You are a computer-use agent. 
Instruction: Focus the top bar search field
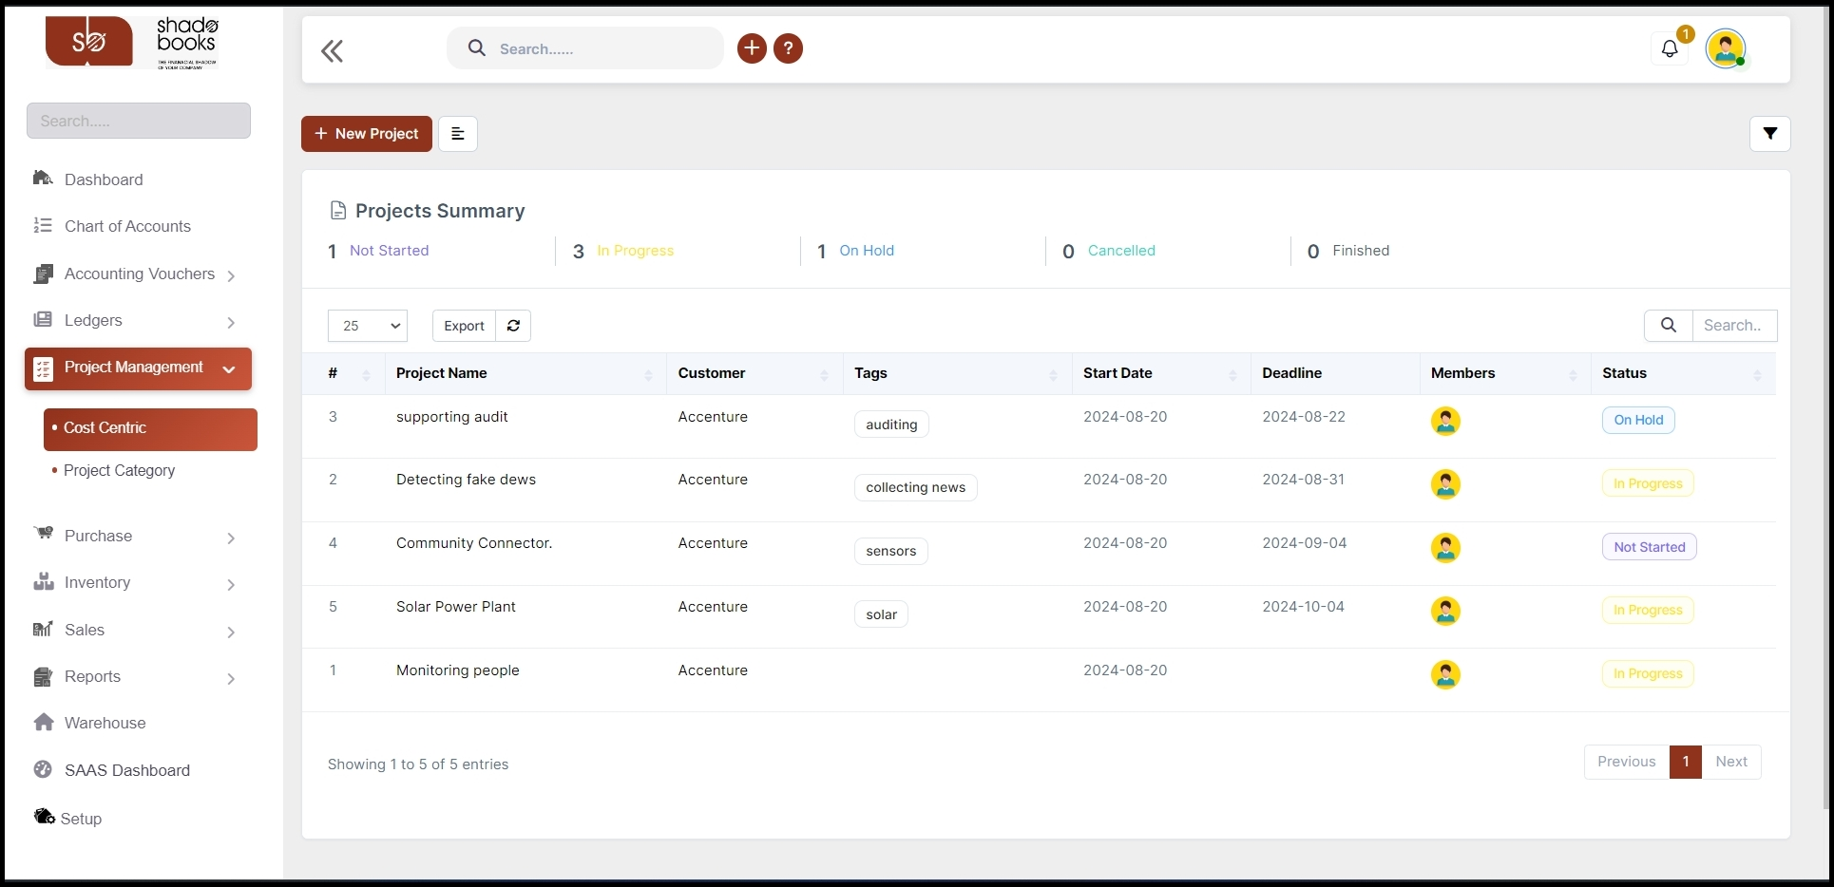tap(585, 48)
